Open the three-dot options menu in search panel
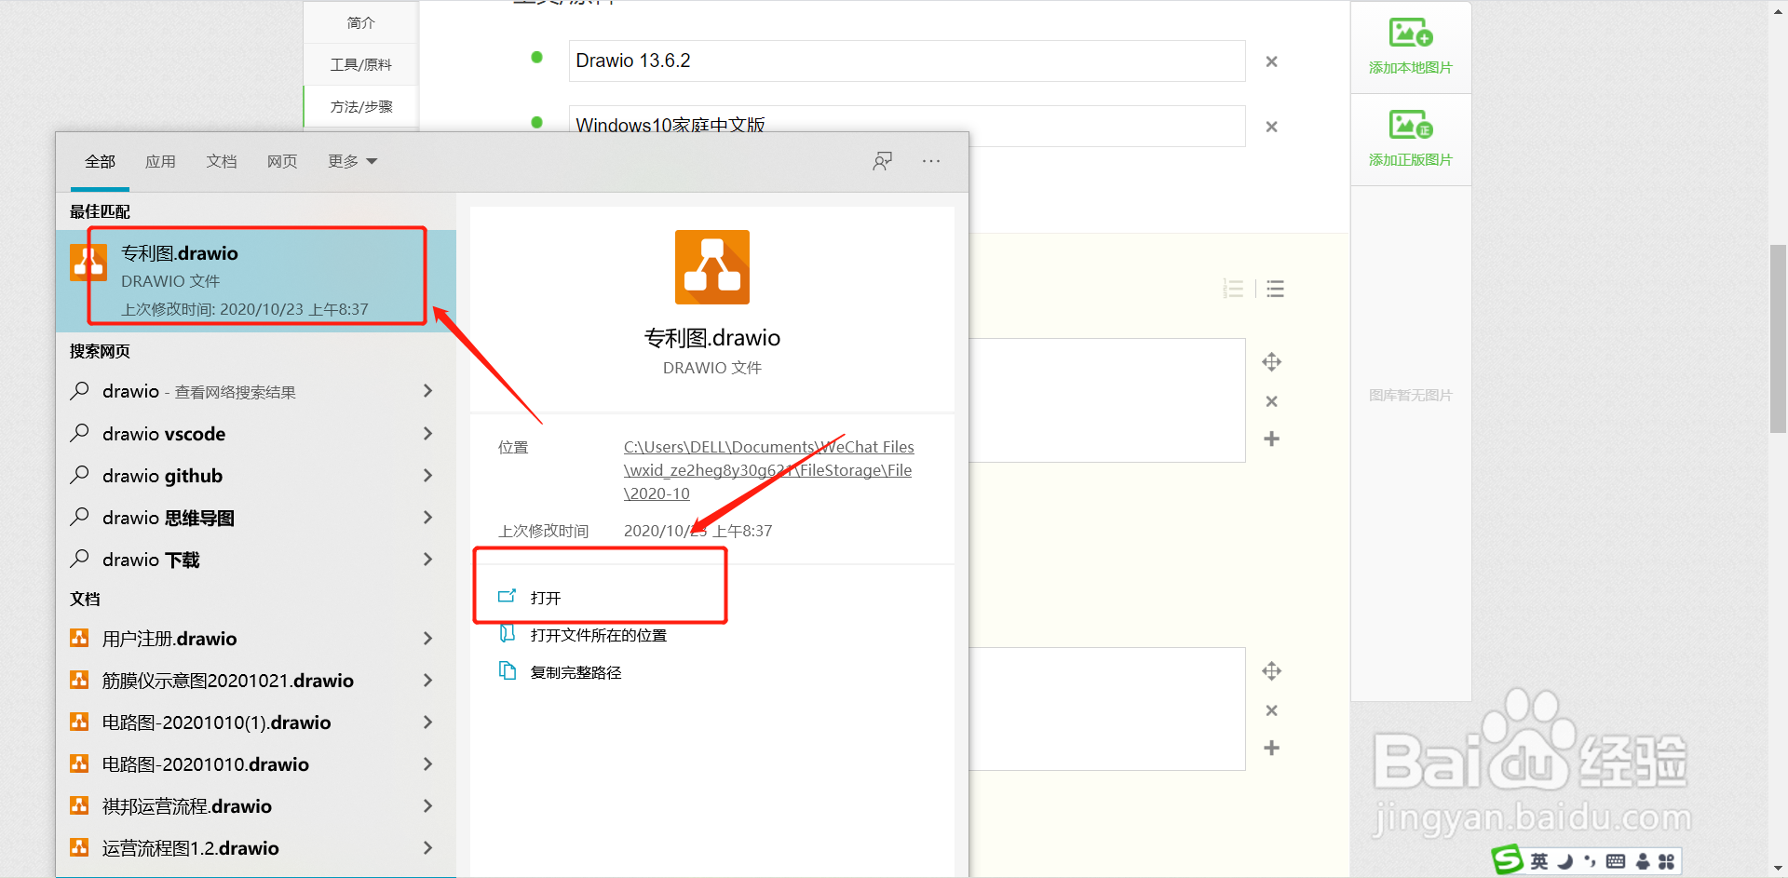Image resolution: width=1788 pixels, height=878 pixels. point(931,161)
